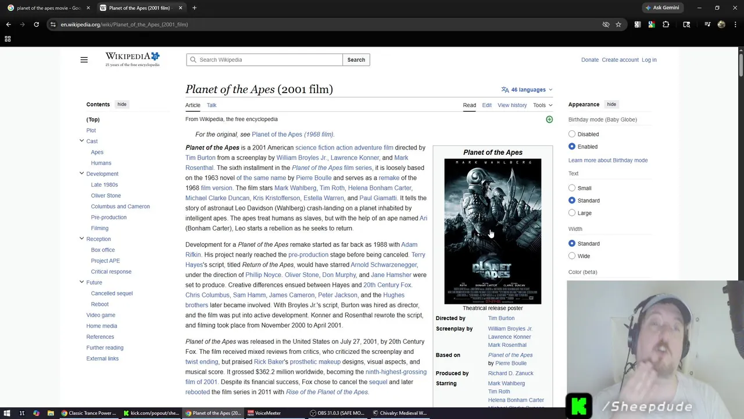The width and height of the screenshot is (744, 419).
Task: Open the View history tab
Action: pyautogui.click(x=512, y=105)
